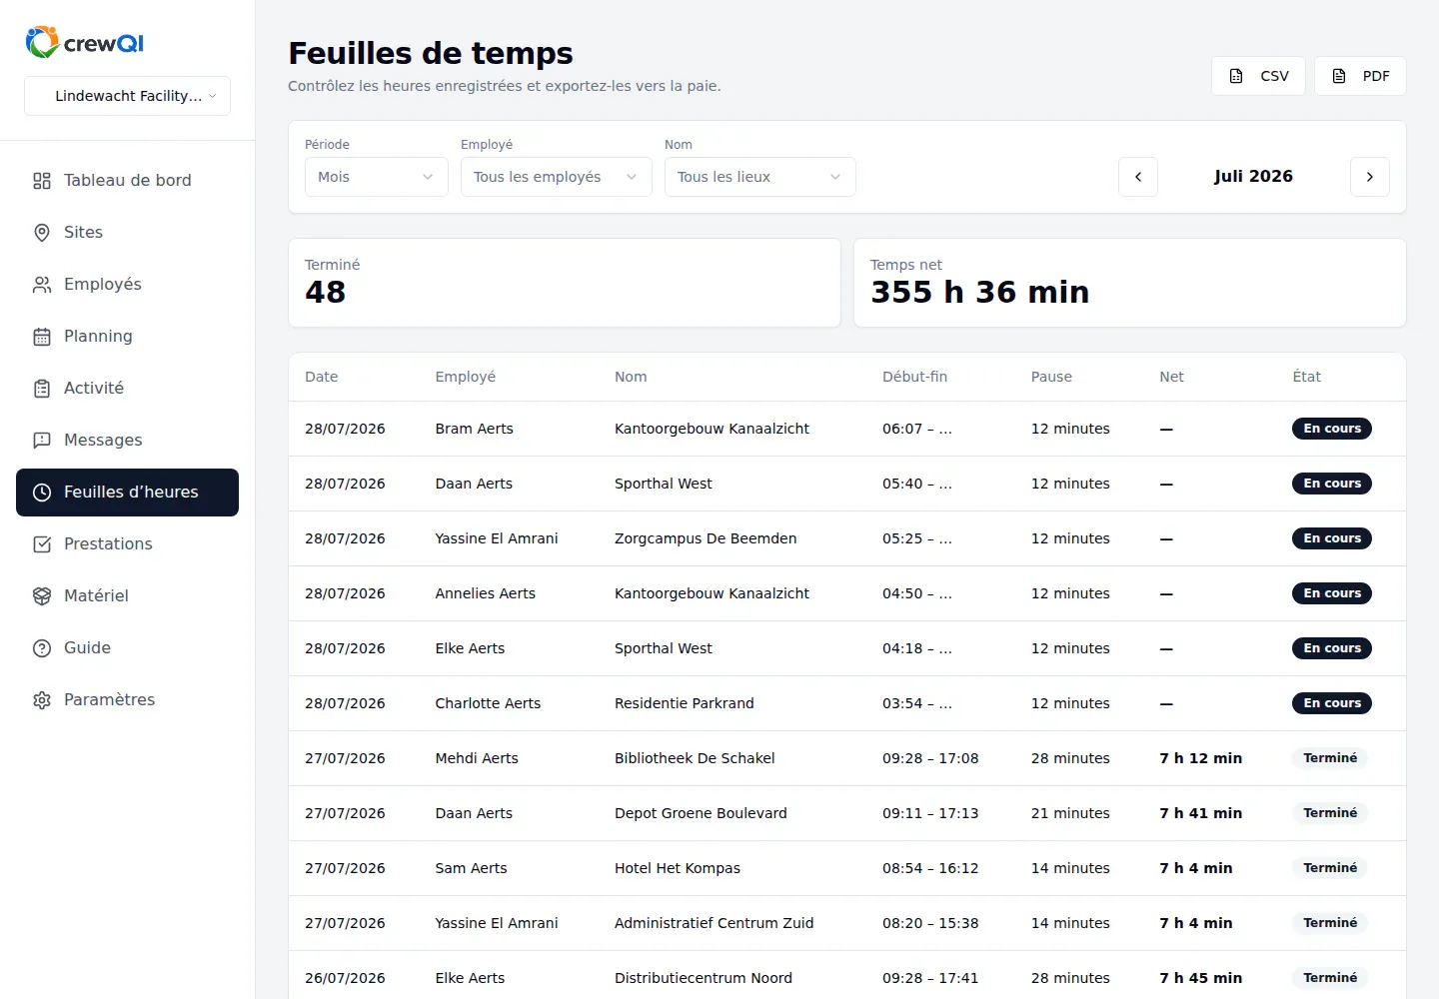The width and height of the screenshot is (1439, 999).
Task: Click employee name Bram Aerts
Action: click(x=475, y=429)
